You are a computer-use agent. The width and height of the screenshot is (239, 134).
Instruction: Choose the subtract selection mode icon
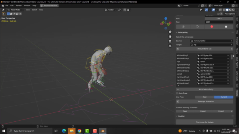pos(14,14)
